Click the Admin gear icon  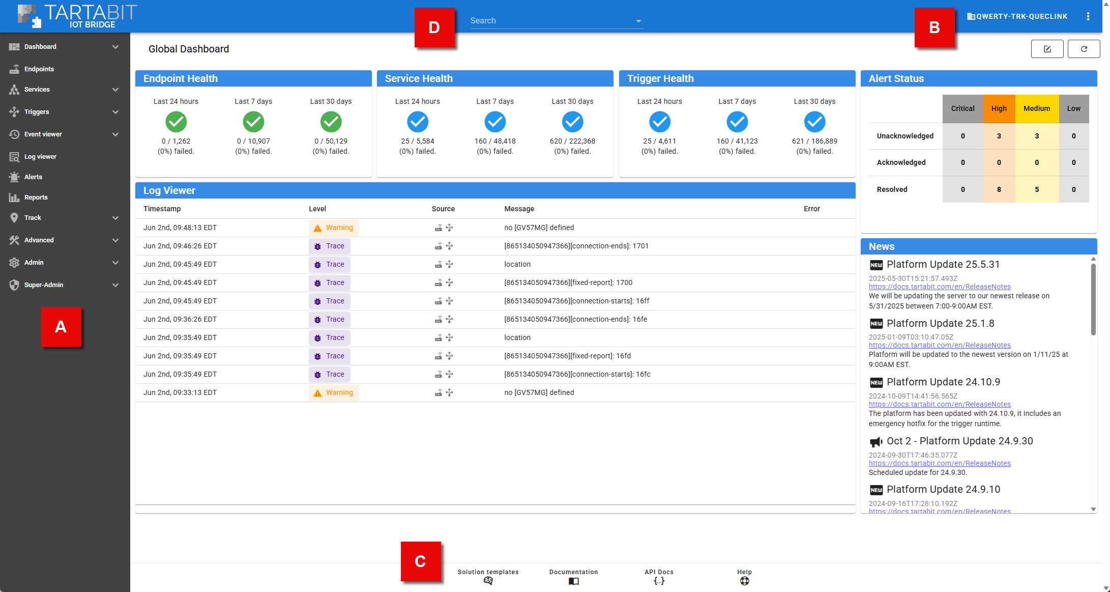[x=14, y=263]
